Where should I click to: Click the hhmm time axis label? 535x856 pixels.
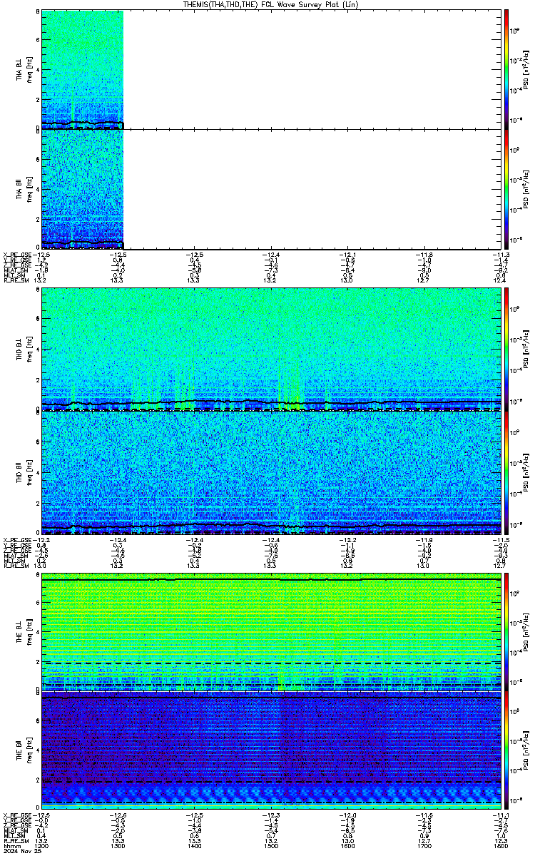12,846
